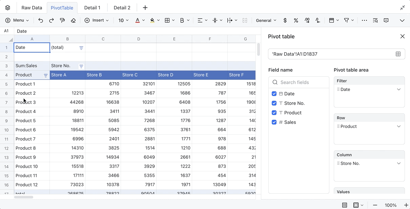Uncheck the Date field checkbox
The image size is (410, 209).
[x=274, y=94]
